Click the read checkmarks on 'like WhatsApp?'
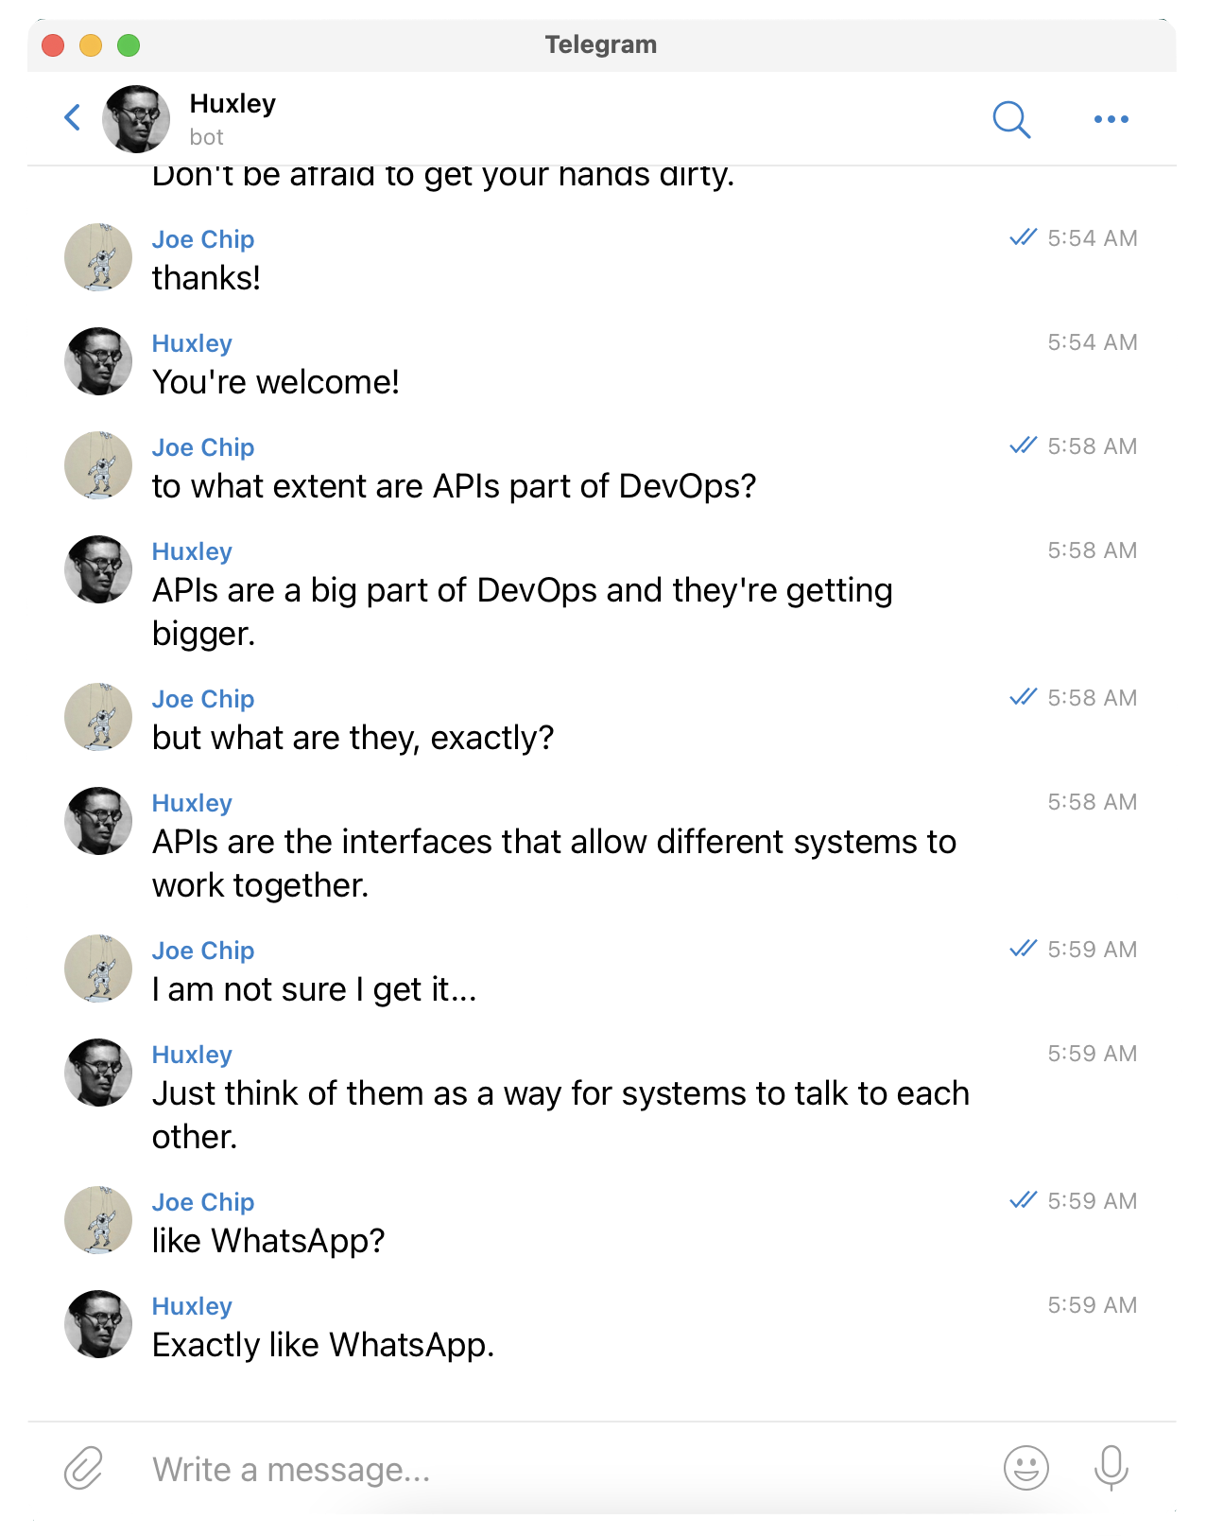This screenshot has width=1206, height=1536. [1024, 1200]
